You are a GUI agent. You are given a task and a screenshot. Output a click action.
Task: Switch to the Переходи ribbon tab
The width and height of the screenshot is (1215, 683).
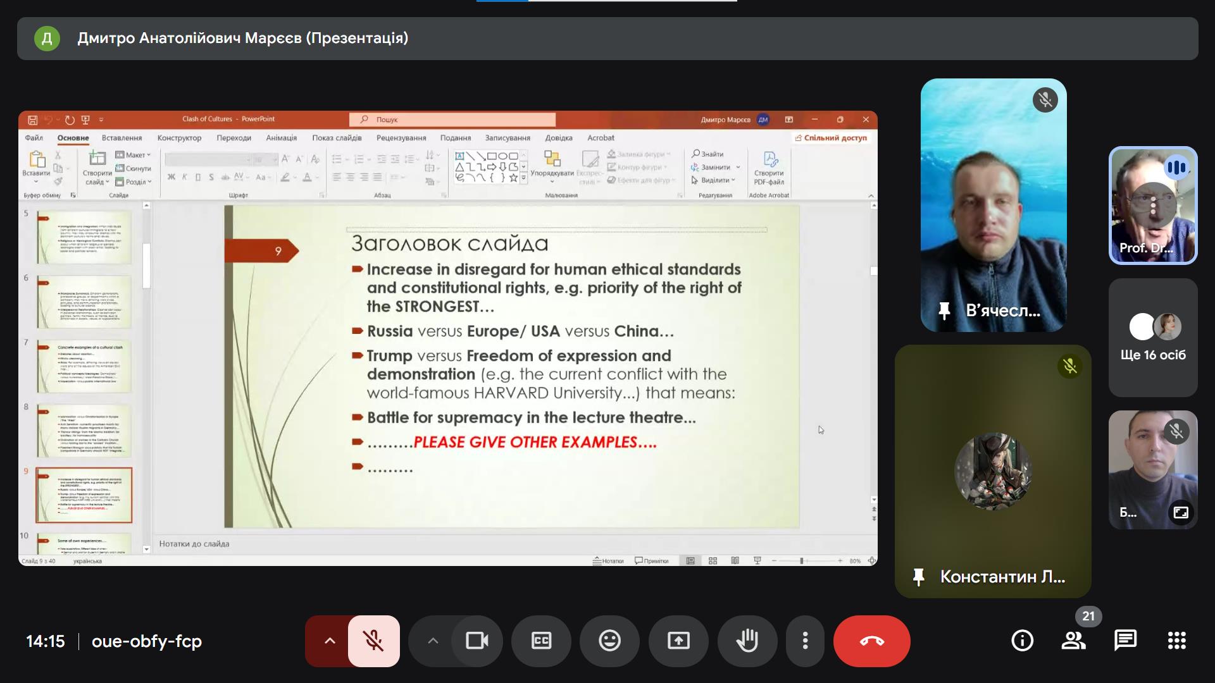coord(234,138)
